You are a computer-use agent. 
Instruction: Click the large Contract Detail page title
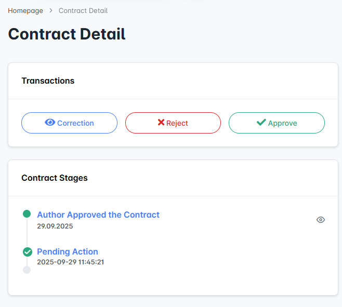pyautogui.click(x=67, y=34)
